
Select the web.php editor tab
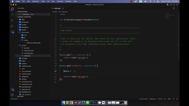pyautogui.click(x=57, y=8)
